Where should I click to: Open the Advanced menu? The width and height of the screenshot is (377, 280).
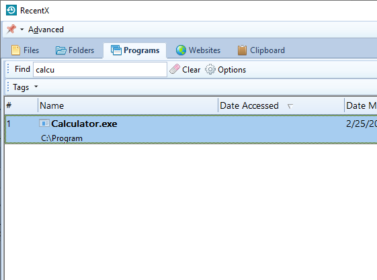click(x=46, y=30)
